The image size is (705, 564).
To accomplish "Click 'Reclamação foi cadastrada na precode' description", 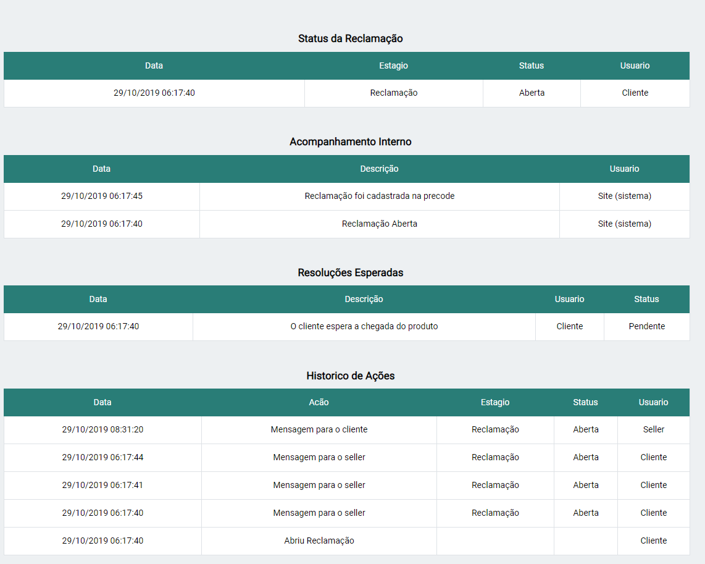I will pos(380,196).
